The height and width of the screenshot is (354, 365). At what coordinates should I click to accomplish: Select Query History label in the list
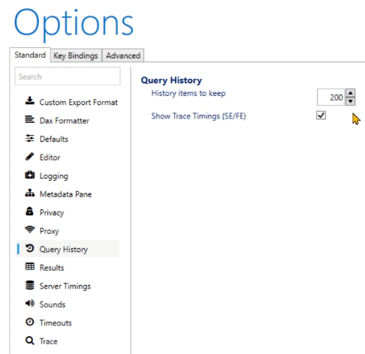point(64,250)
